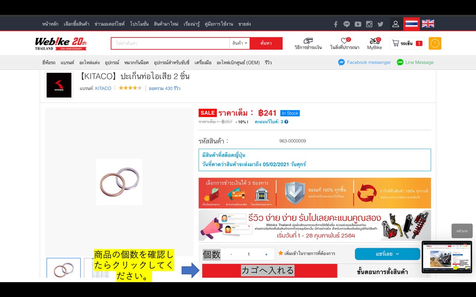Open the ขายส่ง menu item
The width and height of the screenshot is (476, 297).
tap(244, 24)
